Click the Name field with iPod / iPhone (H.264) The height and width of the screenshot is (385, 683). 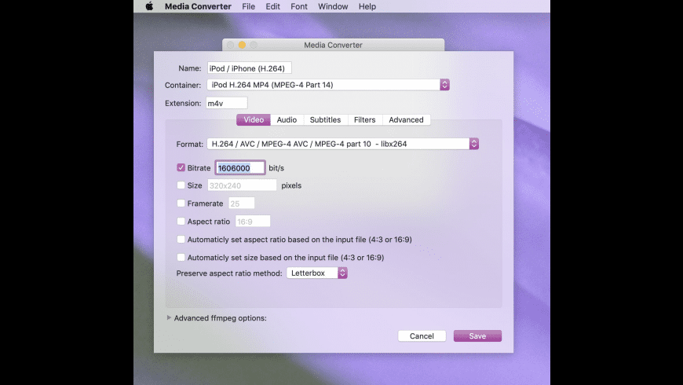click(x=249, y=68)
